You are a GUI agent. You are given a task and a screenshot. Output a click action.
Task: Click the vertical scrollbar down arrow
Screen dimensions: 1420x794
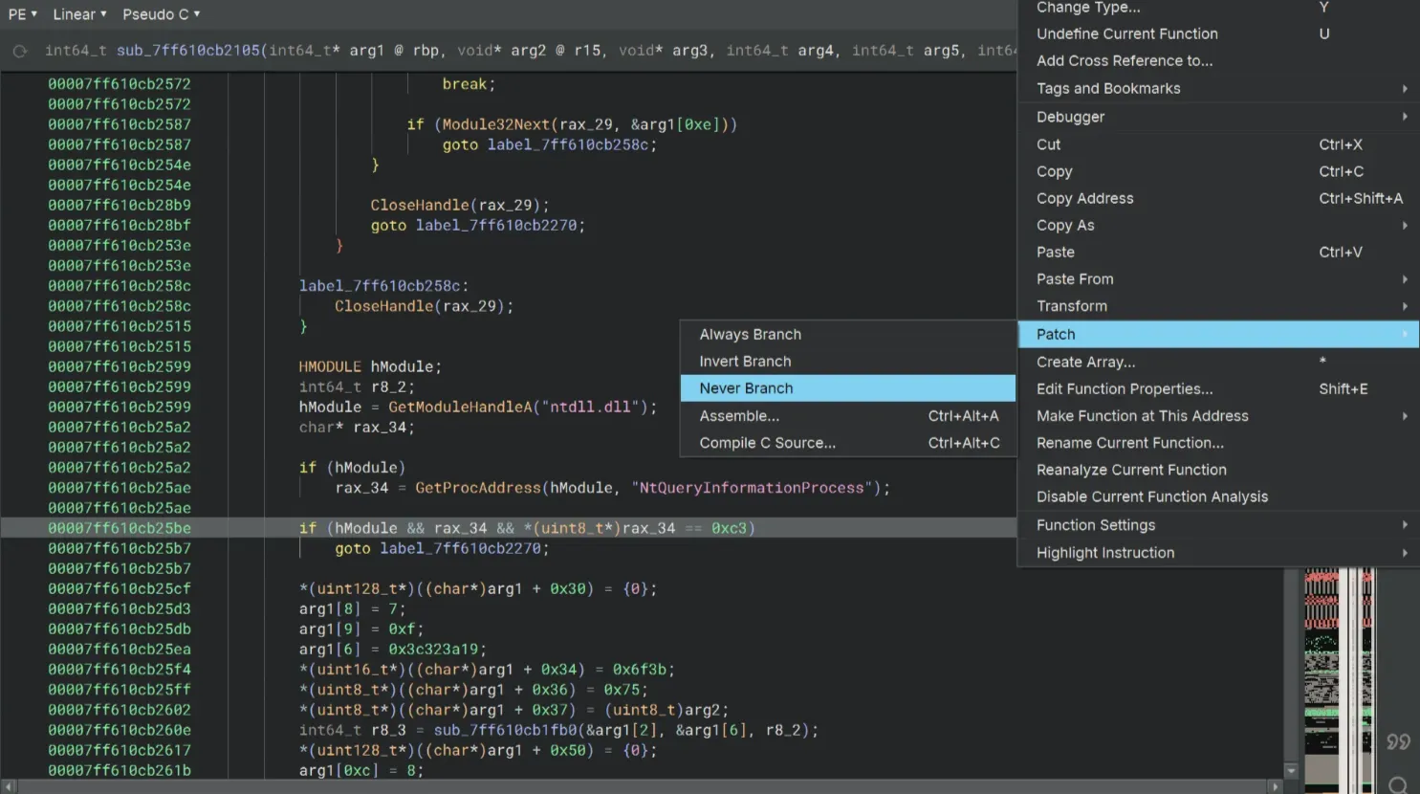click(1291, 770)
